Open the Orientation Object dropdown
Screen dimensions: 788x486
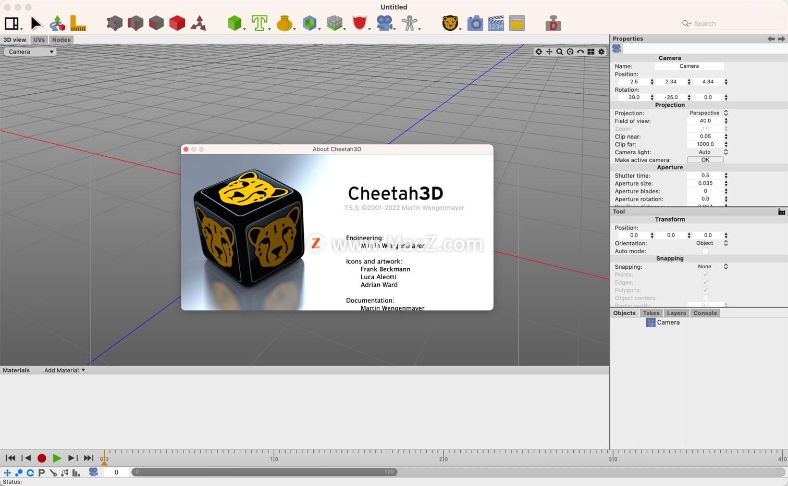tap(708, 243)
